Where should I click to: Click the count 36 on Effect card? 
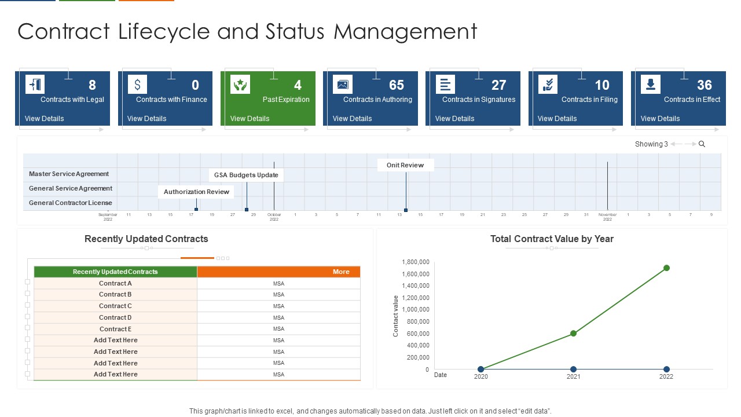705,85
